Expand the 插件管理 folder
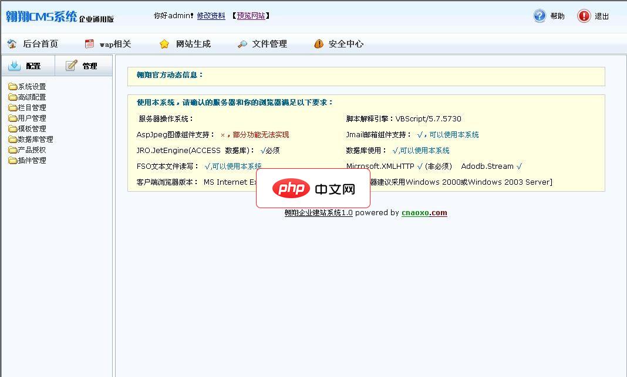 [x=13, y=160]
